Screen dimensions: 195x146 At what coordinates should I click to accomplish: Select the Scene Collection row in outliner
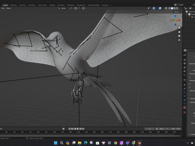(x=190, y=12)
